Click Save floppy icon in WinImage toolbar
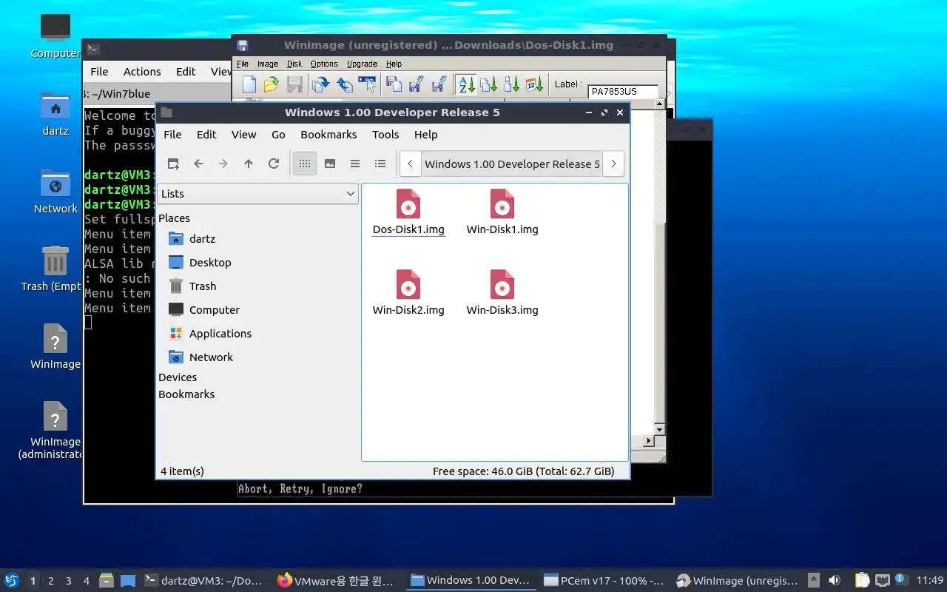Viewport: 947px width, 592px height. [x=294, y=84]
